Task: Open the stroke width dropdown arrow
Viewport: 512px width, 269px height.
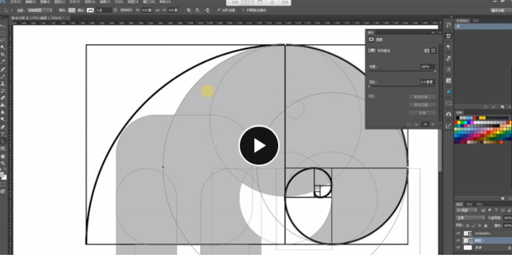Action: (115, 10)
